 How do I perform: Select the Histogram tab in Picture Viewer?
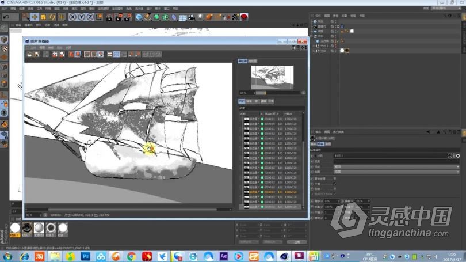(253, 61)
